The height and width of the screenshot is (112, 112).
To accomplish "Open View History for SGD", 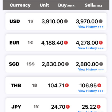I will point(91,69).
